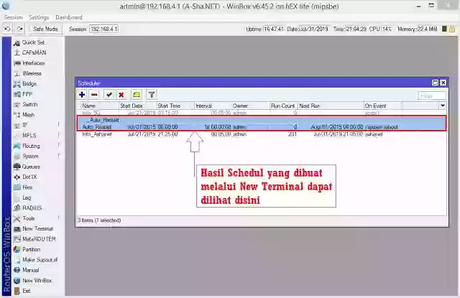Enable selected scheduler with checkmark
Screen dimensions: 460x298
109,95
